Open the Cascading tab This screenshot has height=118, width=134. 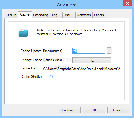point(41,15)
